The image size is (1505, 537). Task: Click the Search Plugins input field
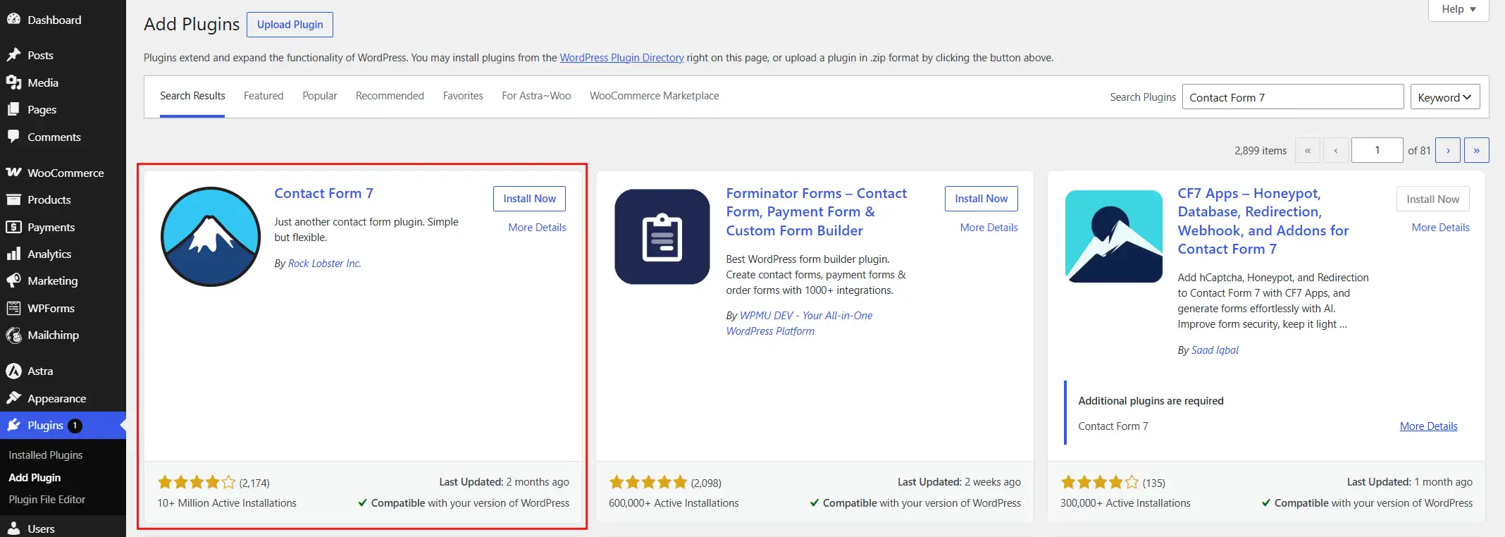[1293, 97]
